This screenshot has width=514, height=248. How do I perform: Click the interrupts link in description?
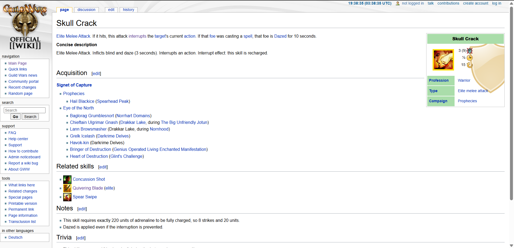(137, 36)
